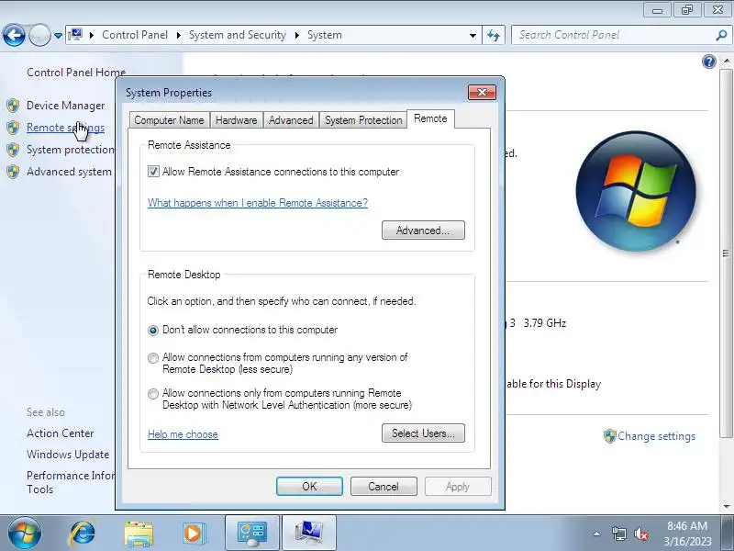Expand breadcrumb arrow after Control Panel
Screen dimensions: 734x551
tap(178, 35)
